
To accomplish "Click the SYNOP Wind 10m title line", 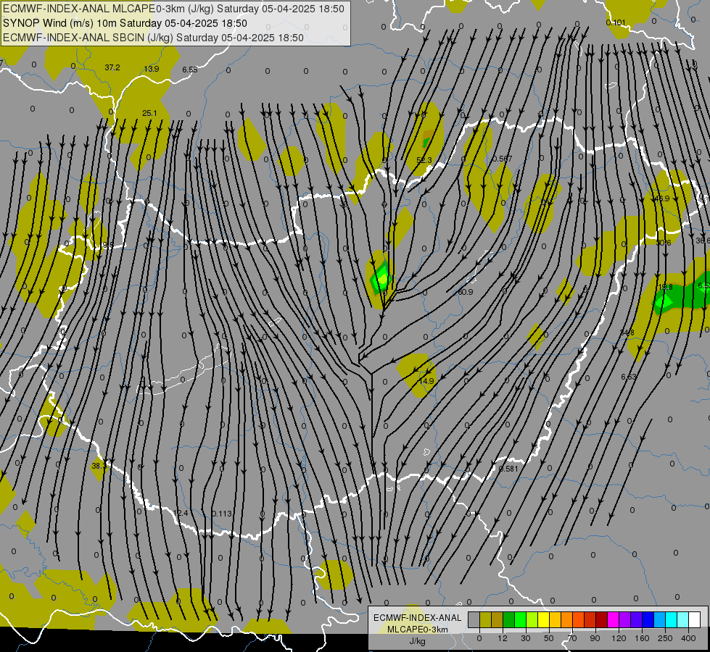I will tap(125, 23).
